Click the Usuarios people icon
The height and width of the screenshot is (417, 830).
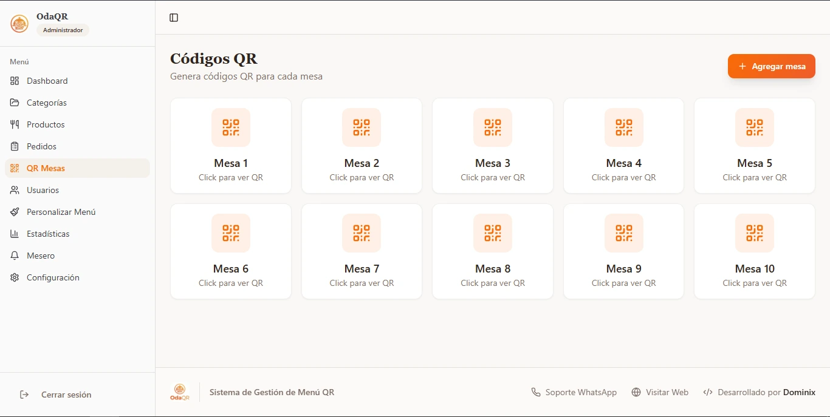point(15,190)
